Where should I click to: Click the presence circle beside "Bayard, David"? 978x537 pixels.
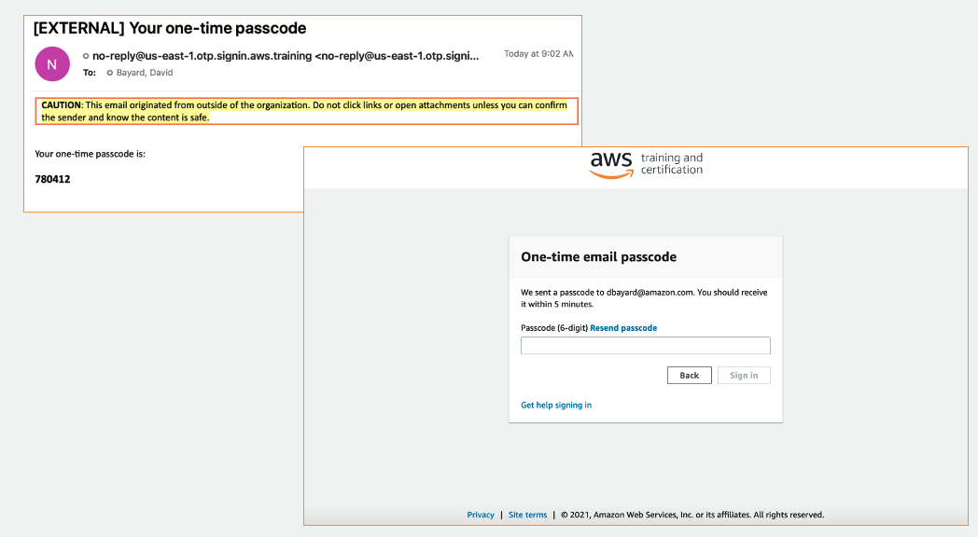tap(110, 73)
